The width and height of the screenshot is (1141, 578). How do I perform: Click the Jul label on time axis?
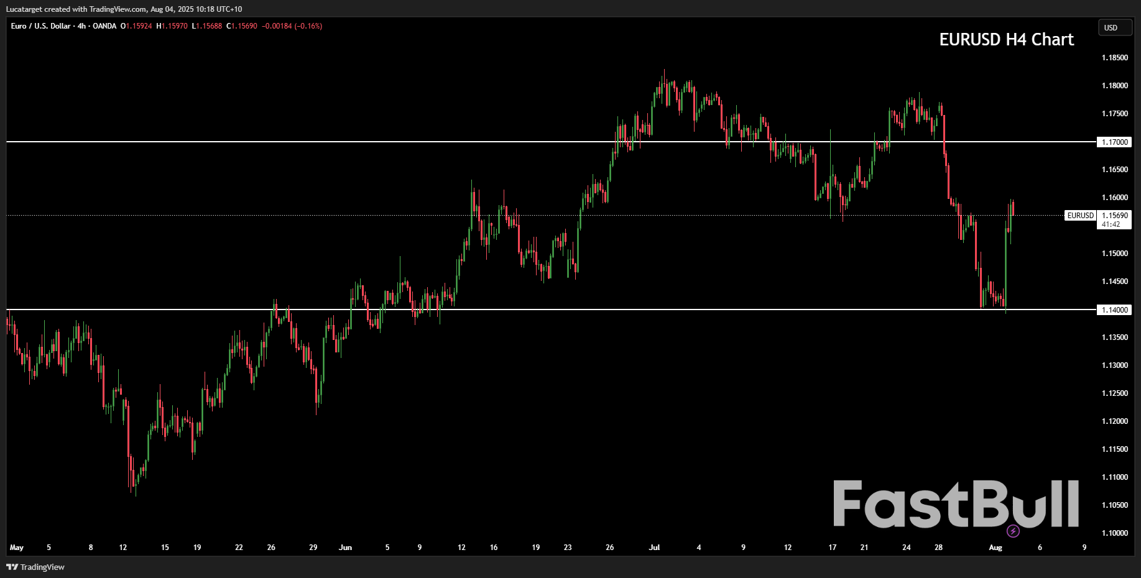tap(654, 548)
